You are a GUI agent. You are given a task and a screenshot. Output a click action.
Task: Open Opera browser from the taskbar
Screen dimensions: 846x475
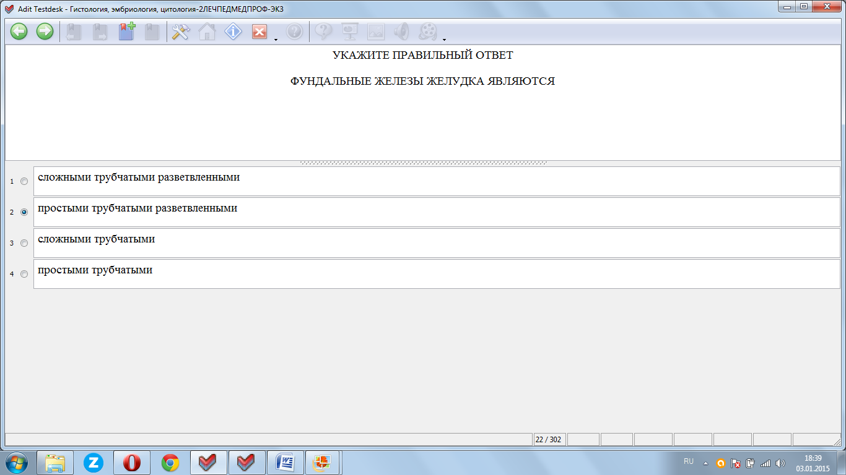tap(132, 463)
